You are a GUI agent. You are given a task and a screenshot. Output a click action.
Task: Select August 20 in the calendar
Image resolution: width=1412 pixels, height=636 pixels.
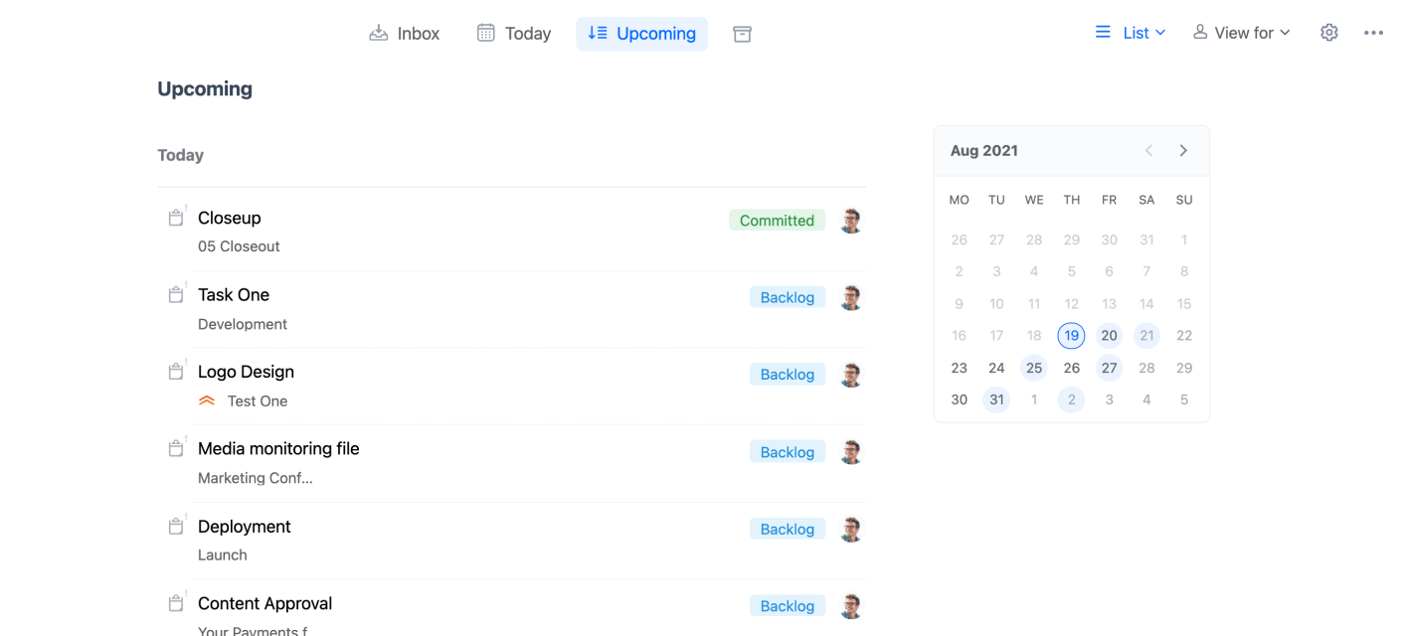click(1109, 336)
